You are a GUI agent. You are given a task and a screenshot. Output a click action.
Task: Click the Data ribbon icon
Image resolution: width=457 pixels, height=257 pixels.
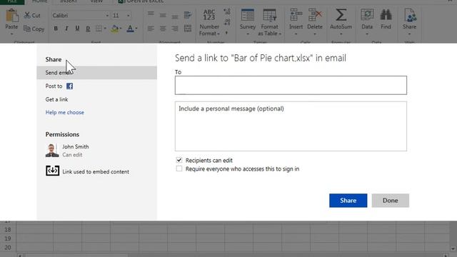click(367, 15)
